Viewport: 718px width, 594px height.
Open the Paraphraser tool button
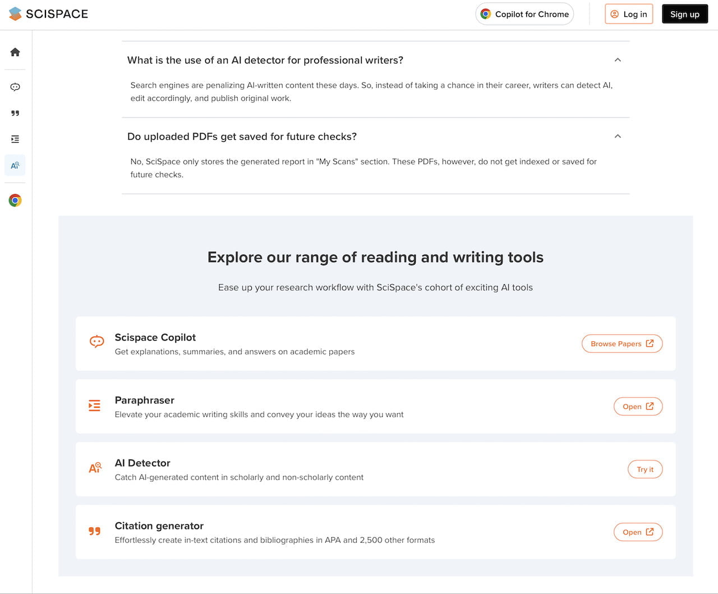tap(638, 407)
